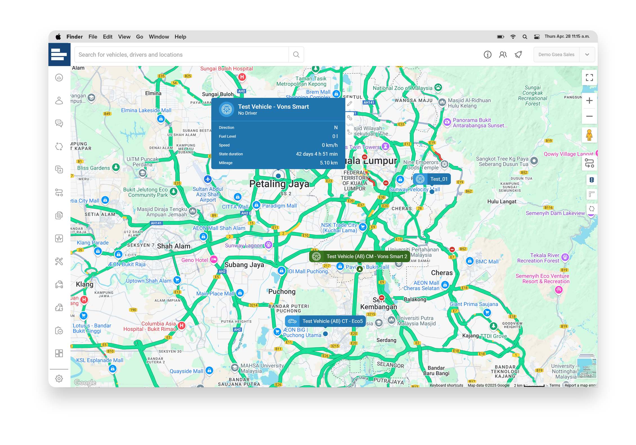Screen dimensions: 636x445
Task: Open the sidebar icon with letter A card
Action: click(59, 169)
